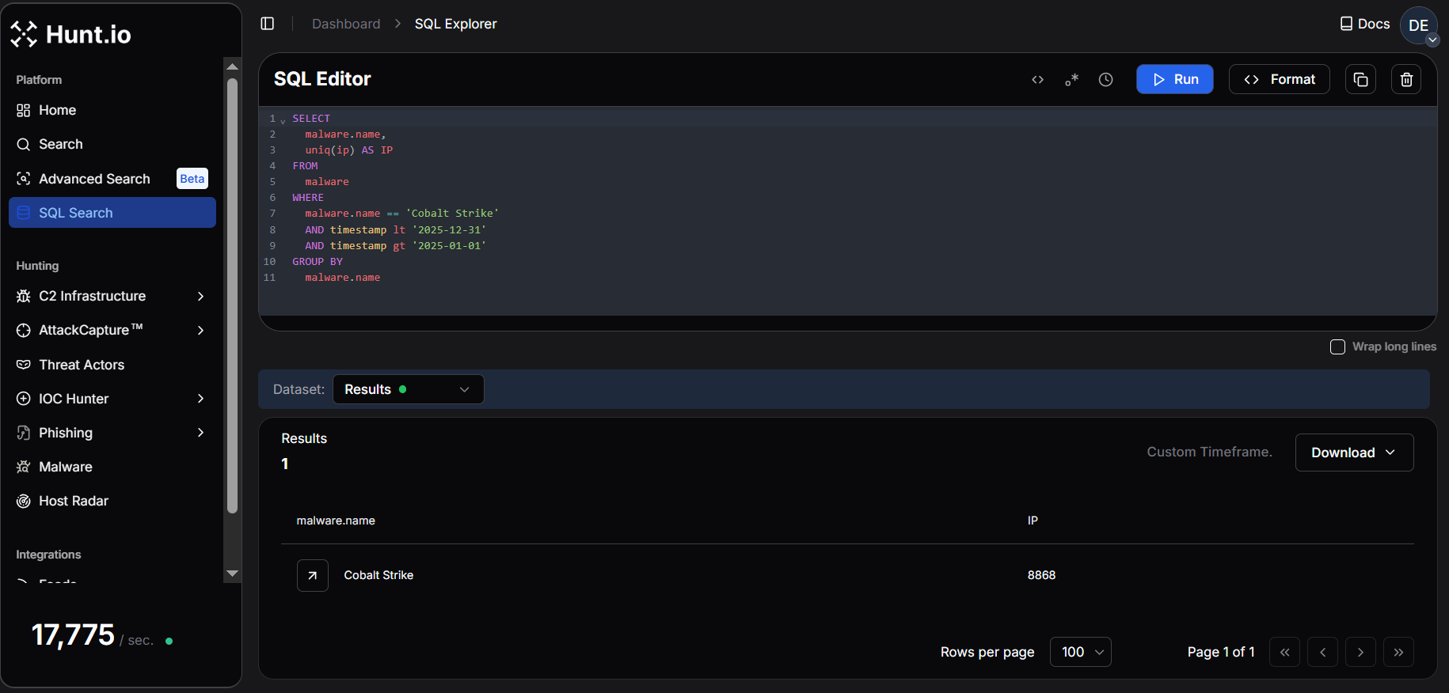Open Home in the sidebar
Image resolution: width=1449 pixels, height=693 pixels.
click(x=112, y=110)
